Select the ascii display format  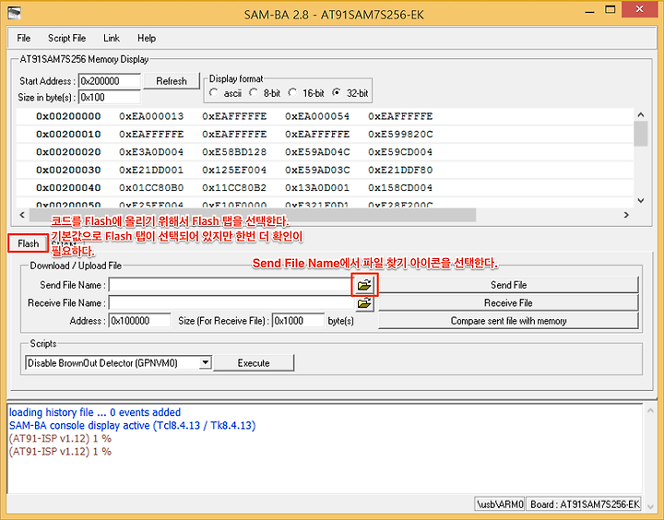[x=214, y=92]
